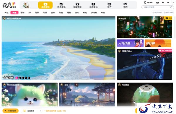Viewport: 176px width, 114px height.
Task: Open the large beach 4K wallpaper
Action: (x=58, y=48)
